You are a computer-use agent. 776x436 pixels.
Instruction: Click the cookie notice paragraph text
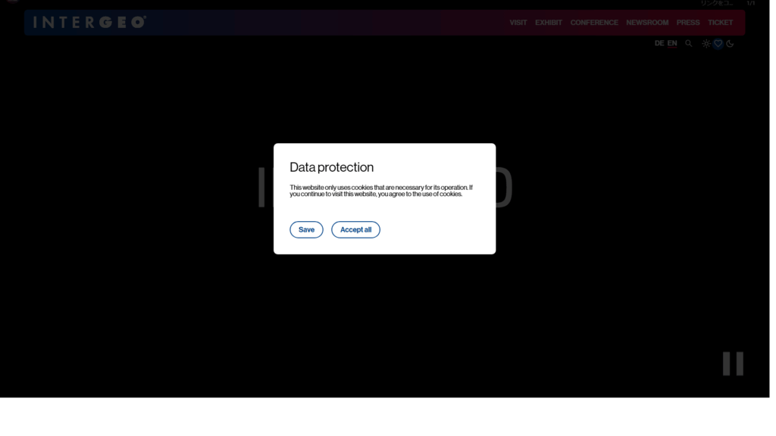pyautogui.click(x=381, y=191)
